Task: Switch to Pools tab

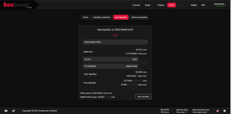Action: [85, 17]
